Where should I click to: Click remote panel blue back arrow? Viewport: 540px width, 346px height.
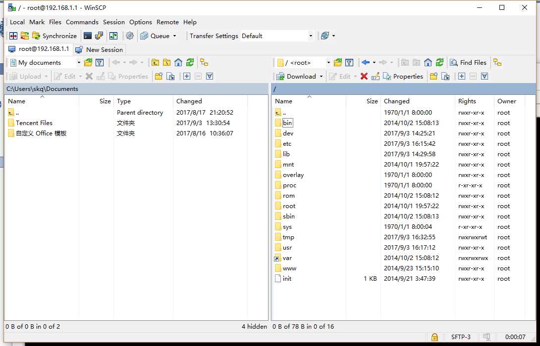point(366,63)
